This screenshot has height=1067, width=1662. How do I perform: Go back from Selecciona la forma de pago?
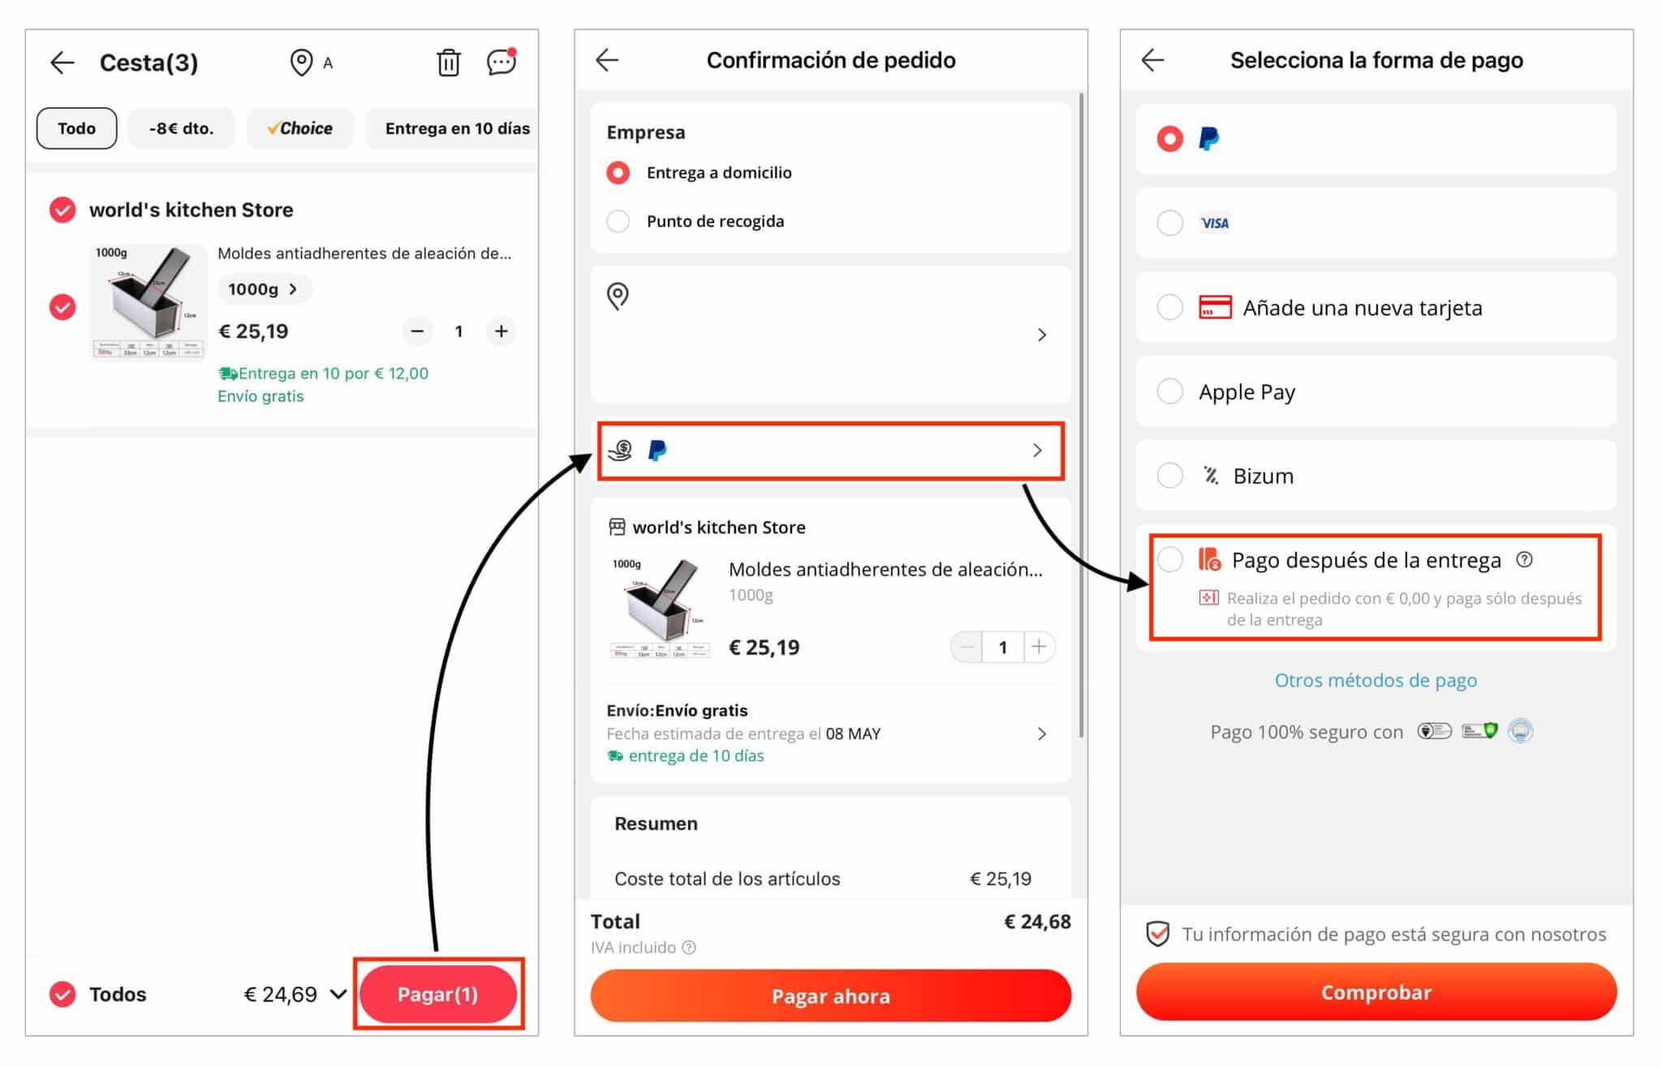[x=1152, y=60]
